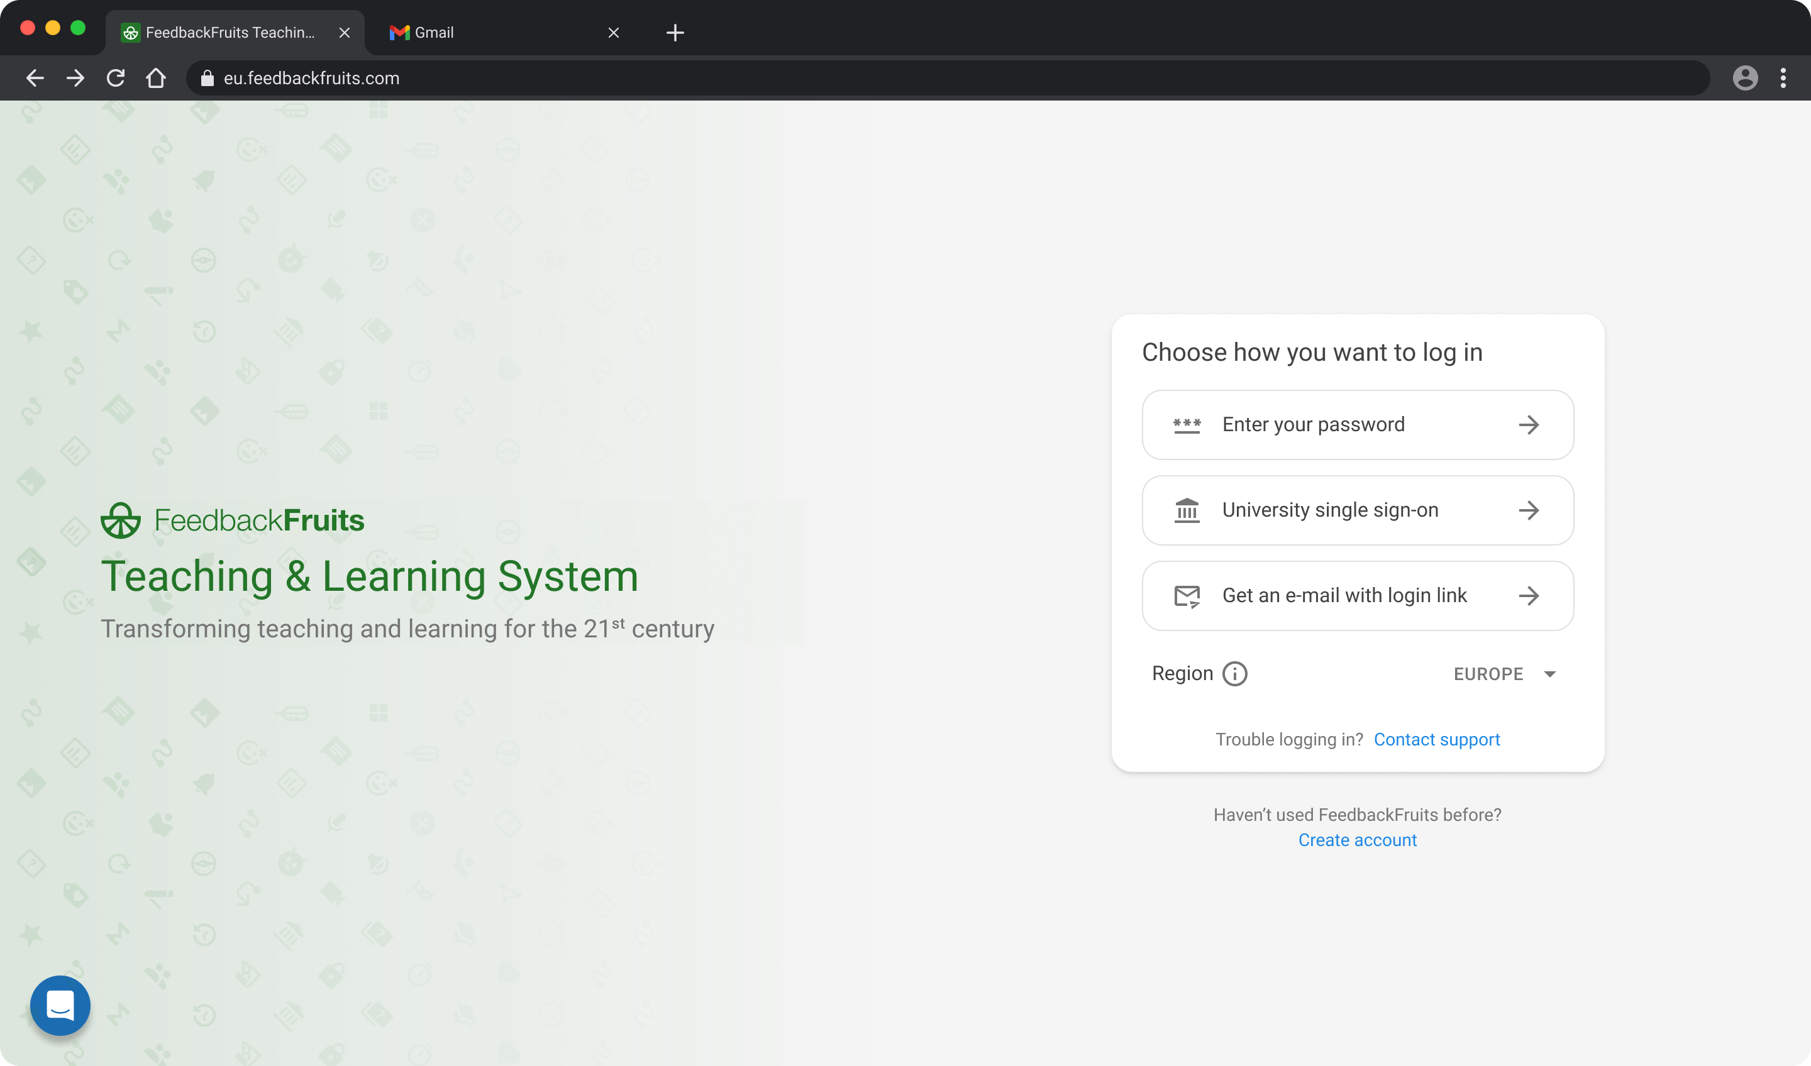Screen dimensions: 1811x1066
Task: Click the browser back arrow
Action: (35, 77)
